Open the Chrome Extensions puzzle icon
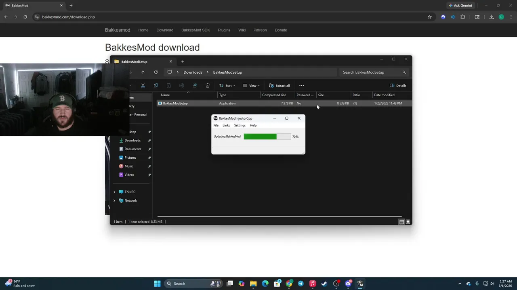 pos(463,17)
